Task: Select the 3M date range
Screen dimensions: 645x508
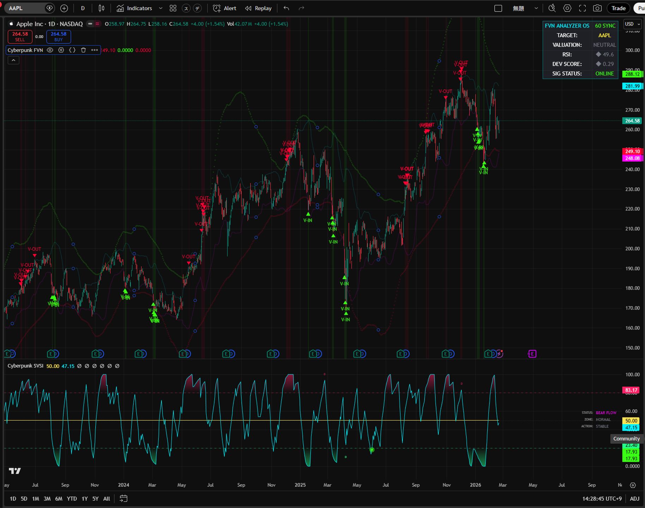Action: (47, 498)
